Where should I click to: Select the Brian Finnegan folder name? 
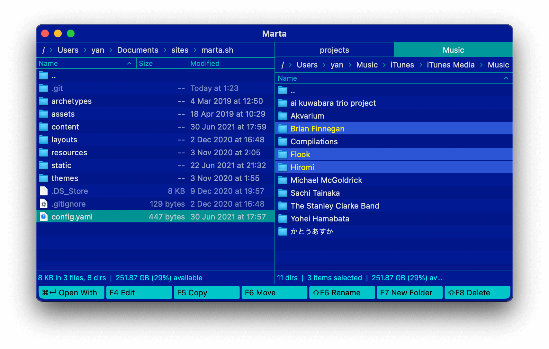317,129
